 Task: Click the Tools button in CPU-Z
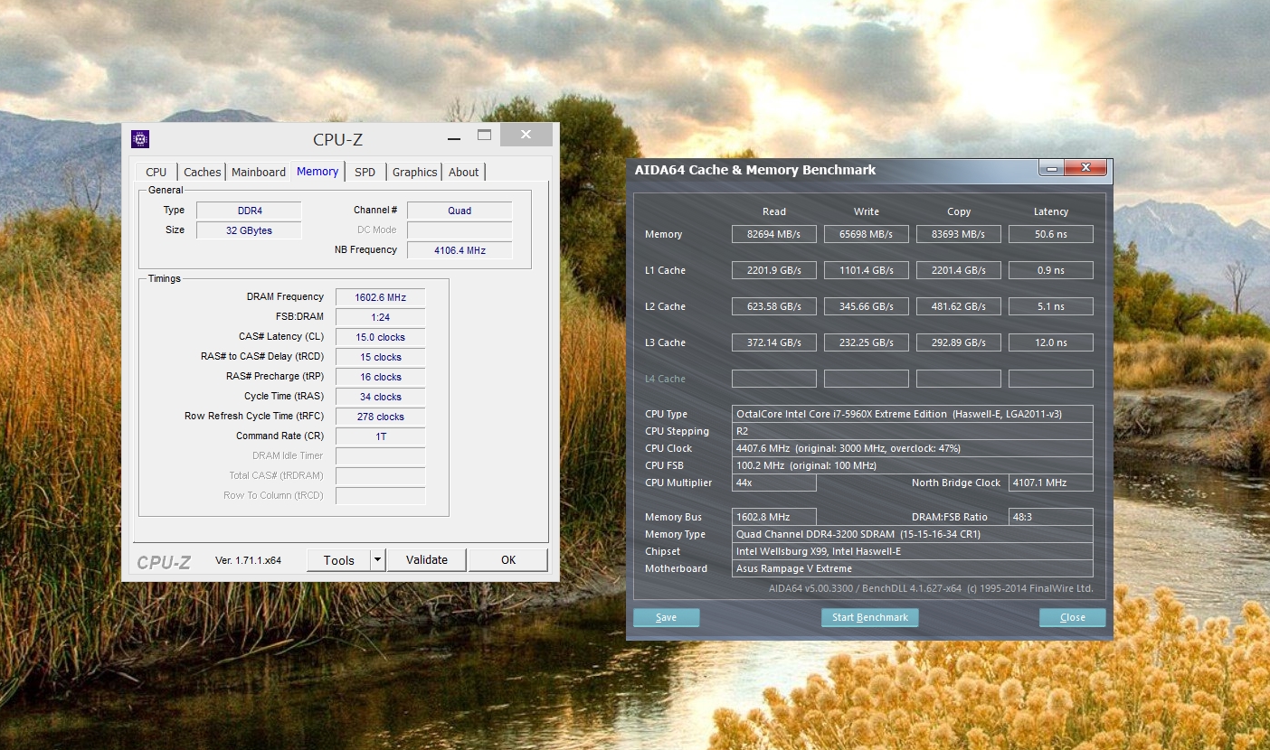(x=339, y=560)
